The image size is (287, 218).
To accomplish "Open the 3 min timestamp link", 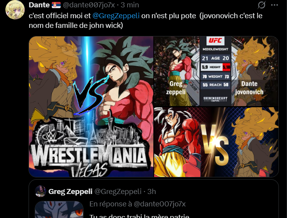I will (130, 5).
